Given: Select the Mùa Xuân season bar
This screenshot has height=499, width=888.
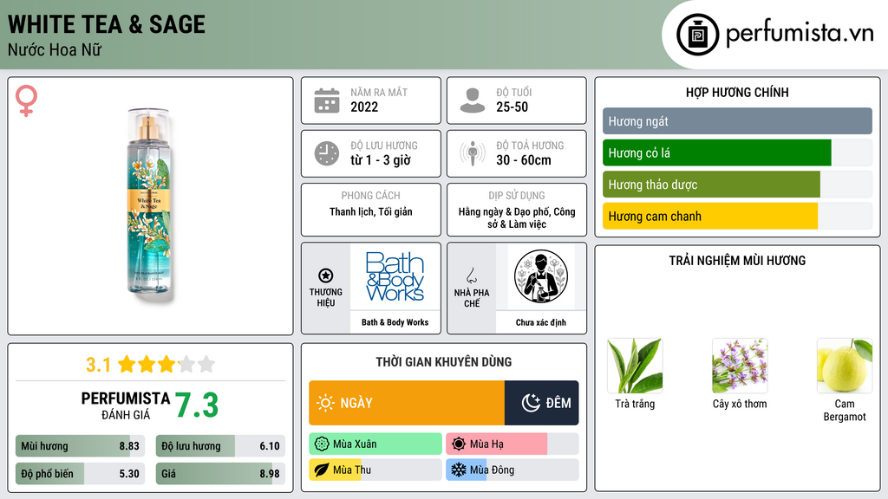Looking at the screenshot, I should (375, 444).
